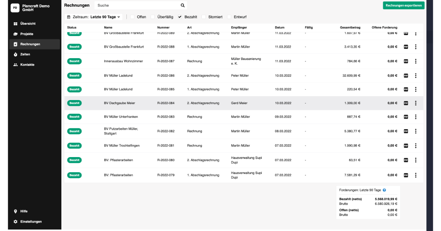Click the amount 32.609,99 €
Viewport: 441px width, 231px height.
pos(351,76)
